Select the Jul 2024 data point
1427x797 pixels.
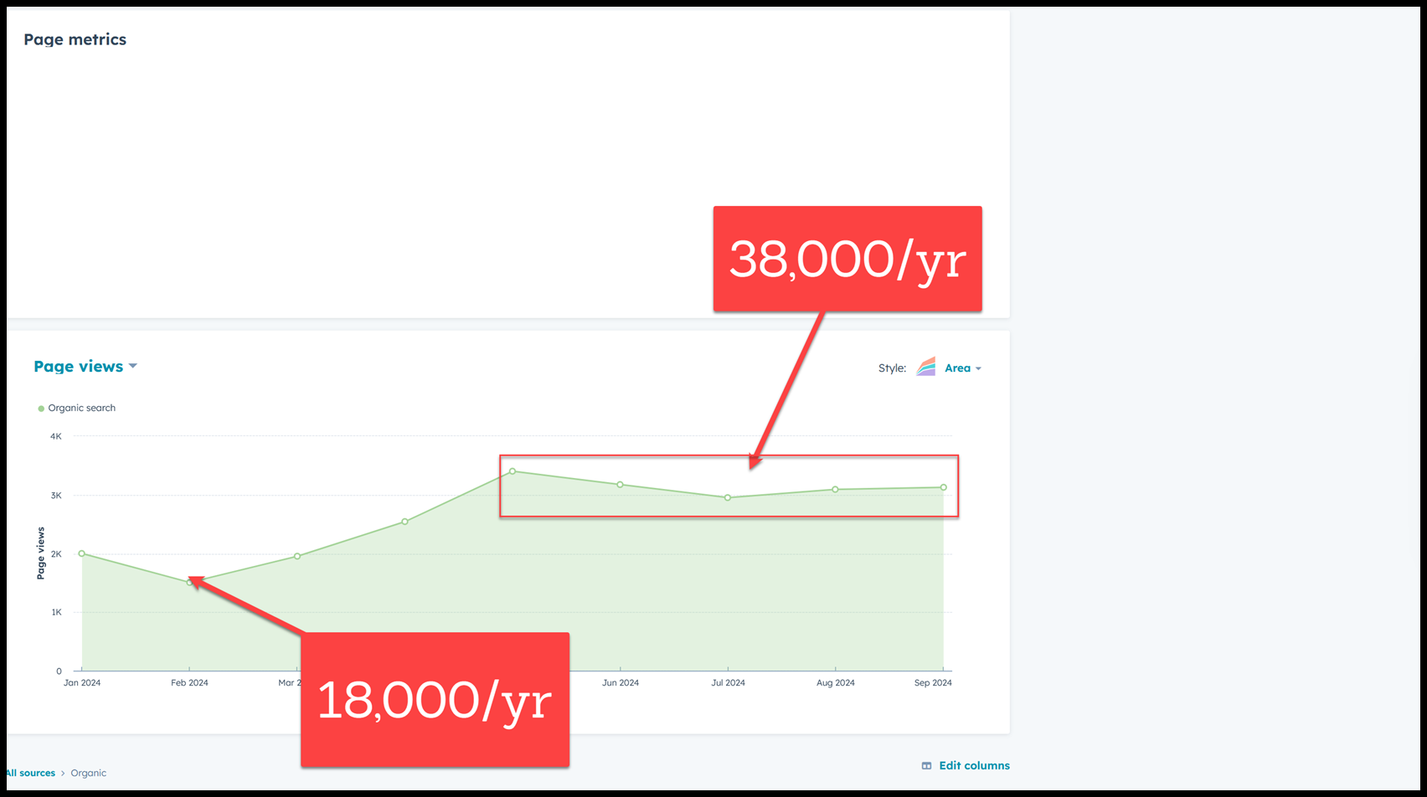[728, 498]
